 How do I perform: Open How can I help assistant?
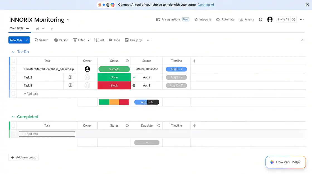click(286, 162)
